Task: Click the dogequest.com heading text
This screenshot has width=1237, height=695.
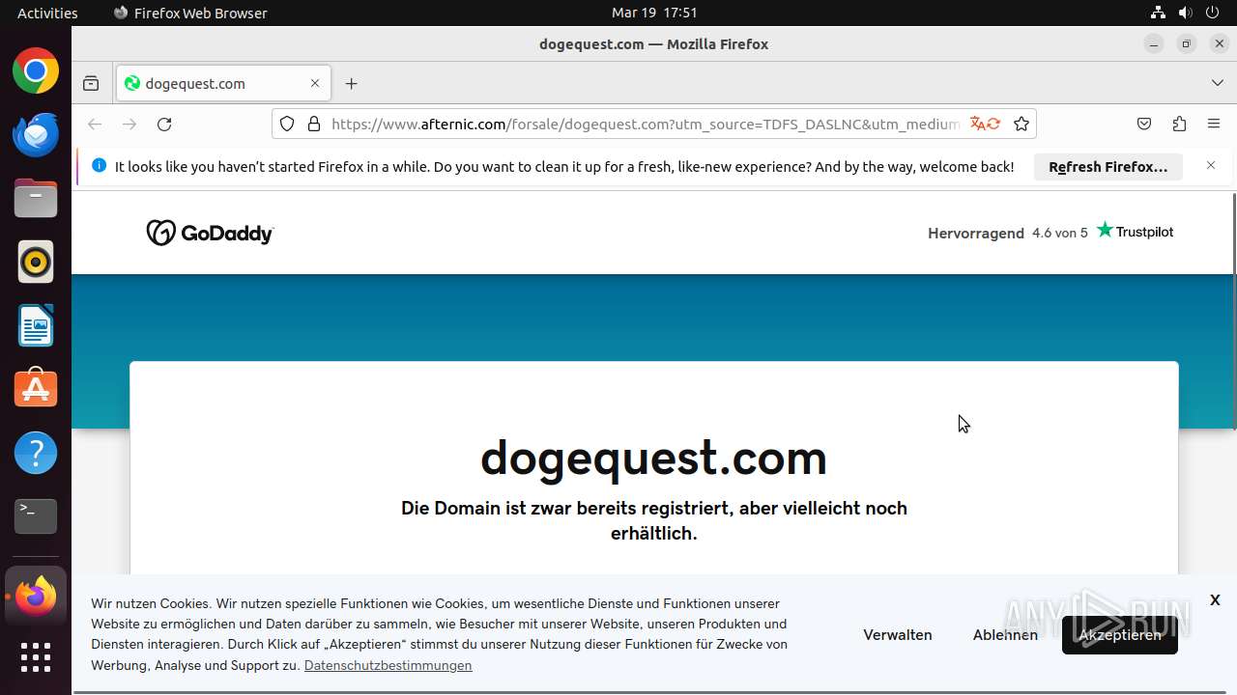Action: pyautogui.click(x=653, y=458)
